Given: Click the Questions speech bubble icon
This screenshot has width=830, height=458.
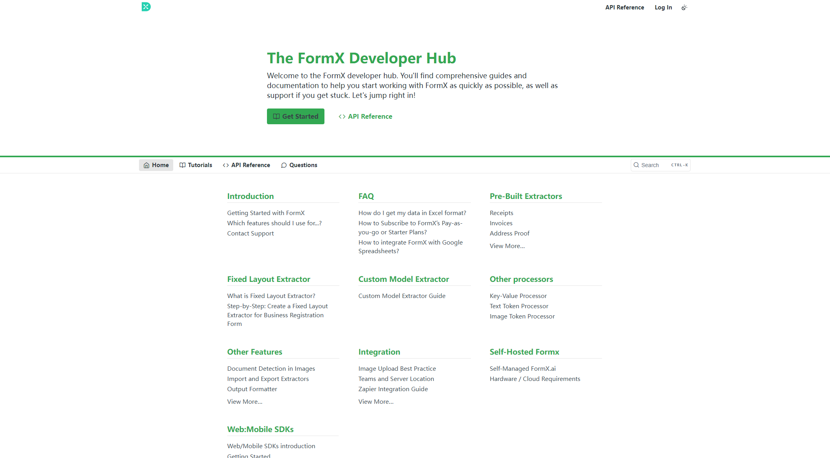Looking at the screenshot, I should (284, 165).
